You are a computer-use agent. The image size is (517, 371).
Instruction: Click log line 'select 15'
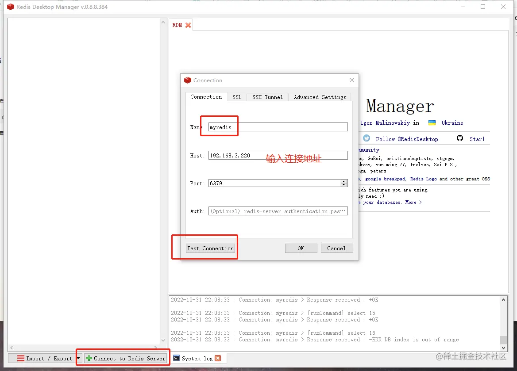[273, 313]
